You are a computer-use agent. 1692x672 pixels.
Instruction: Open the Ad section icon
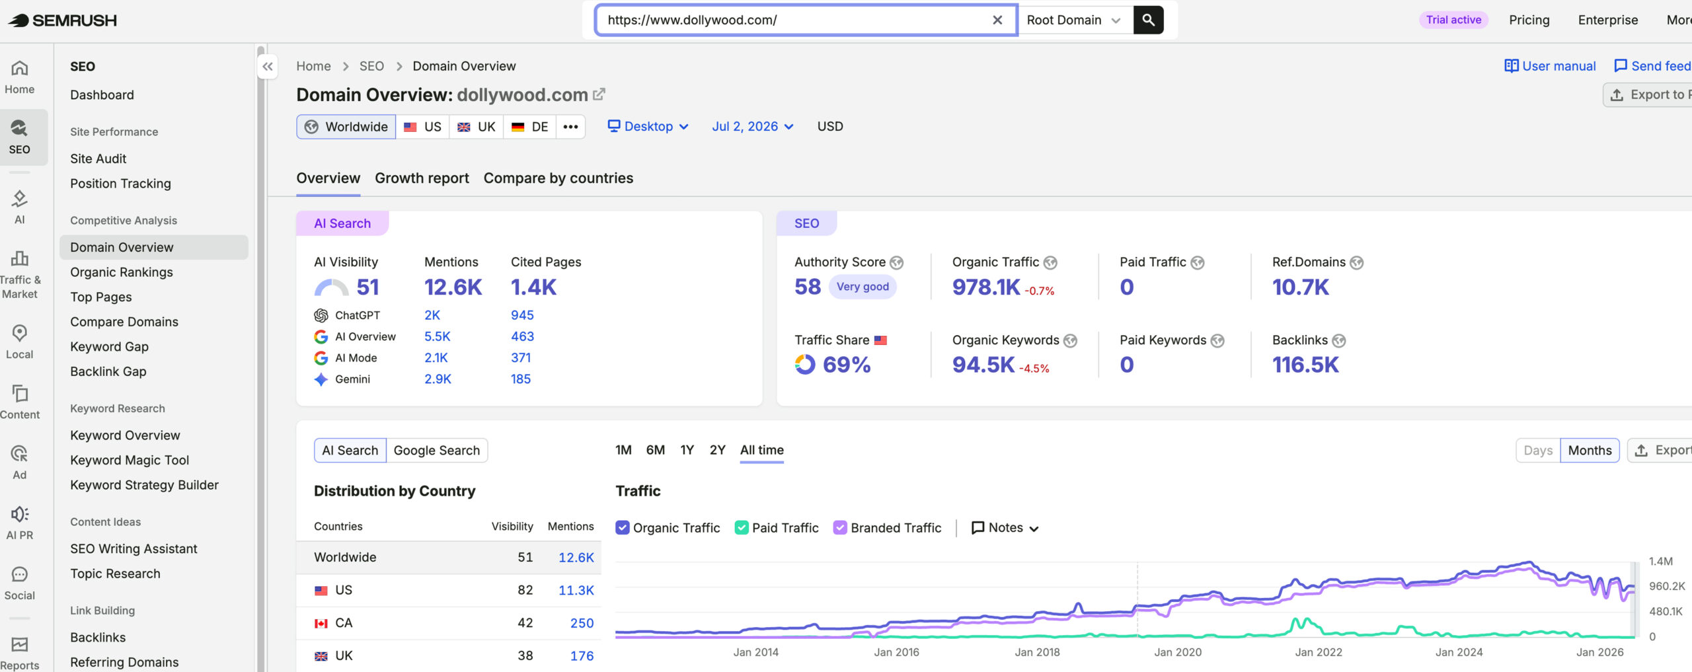tap(20, 462)
